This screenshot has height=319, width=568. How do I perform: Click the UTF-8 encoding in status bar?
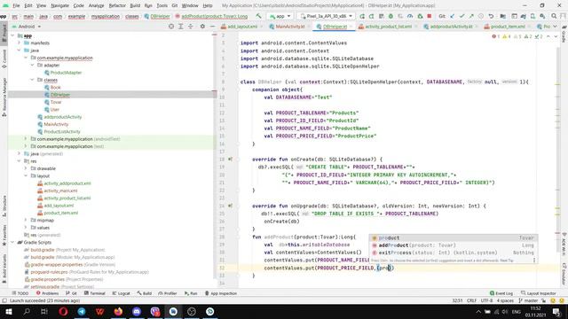486,300
